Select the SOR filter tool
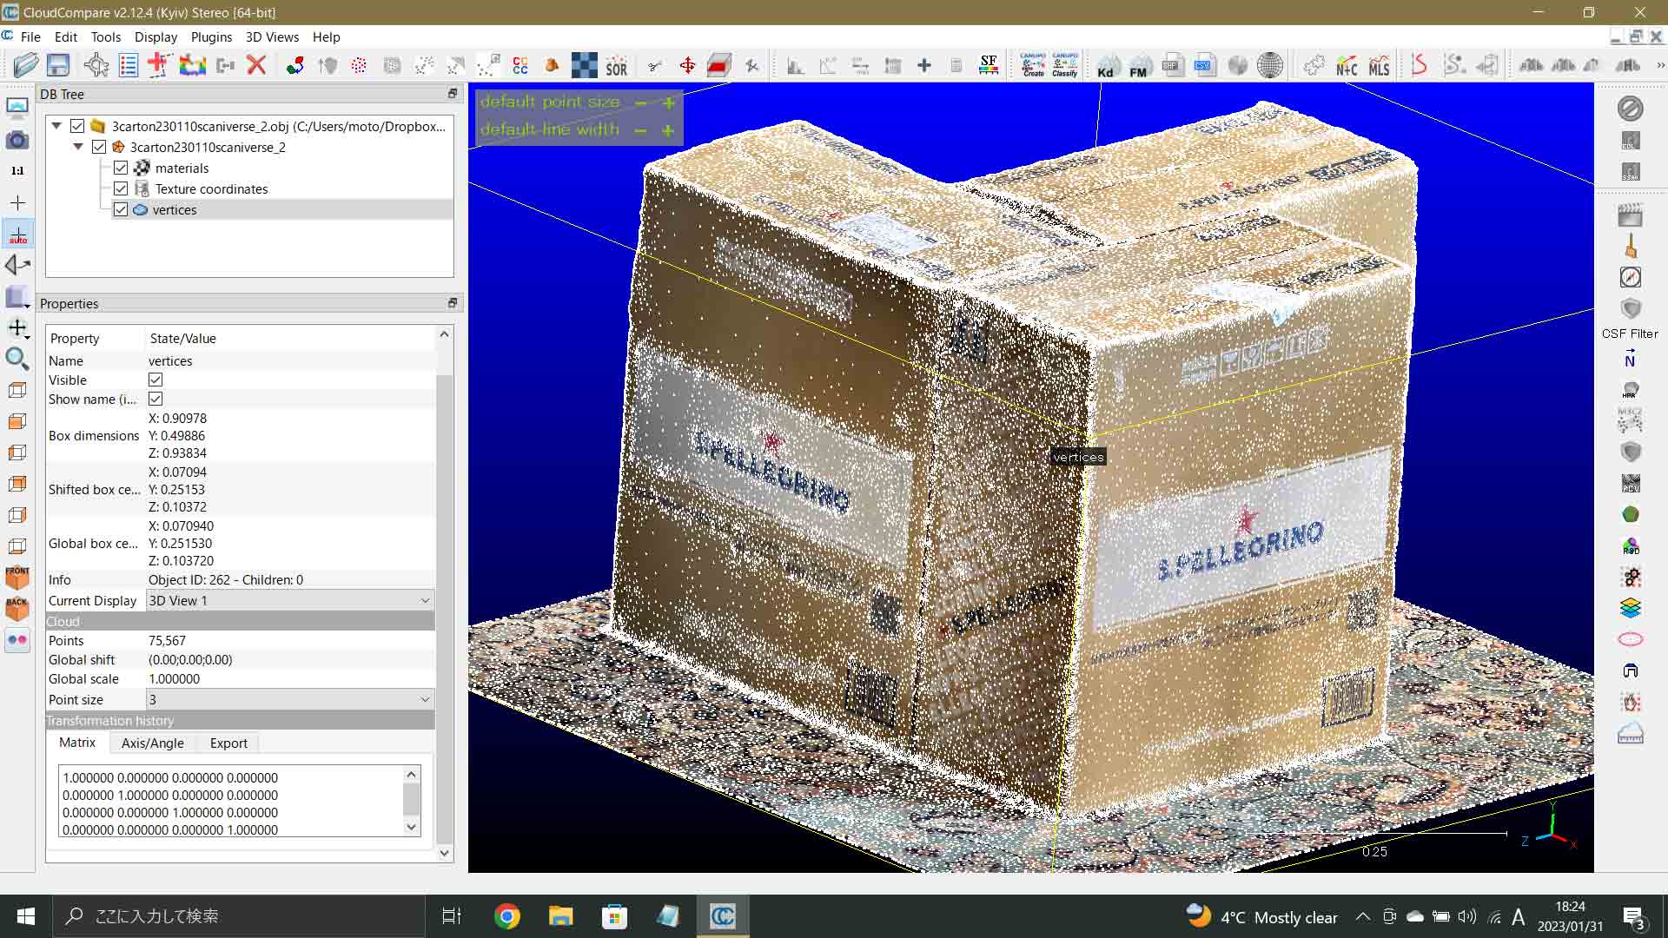 pyautogui.click(x=616, y=65)
